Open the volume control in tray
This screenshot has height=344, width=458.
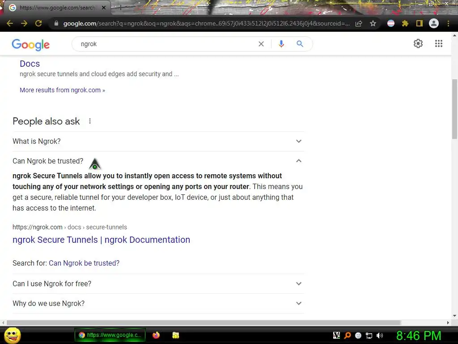tap(380, 335)
